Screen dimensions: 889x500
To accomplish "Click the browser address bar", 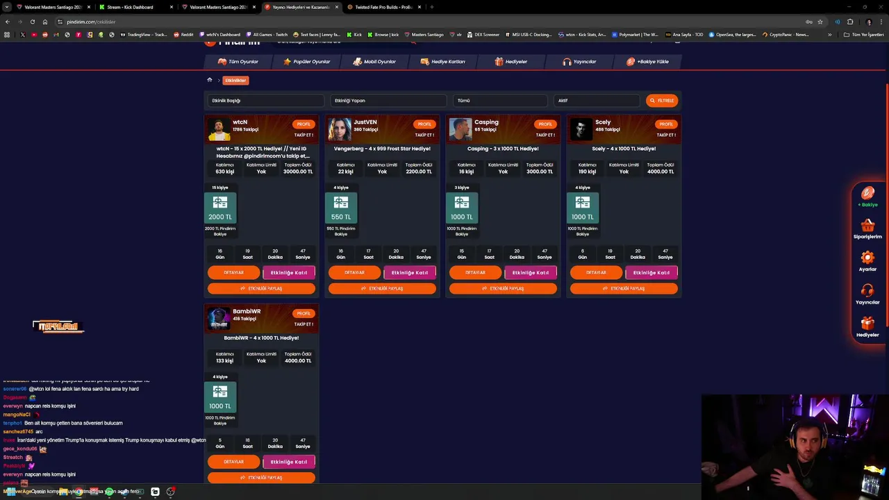I will pos(431,22).
